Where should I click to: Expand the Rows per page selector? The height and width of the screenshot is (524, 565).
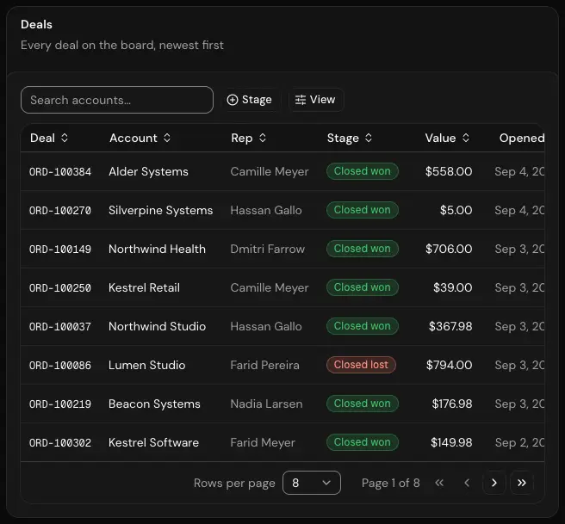[312, 483]
